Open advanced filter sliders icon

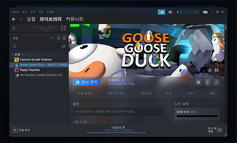click(63, 46)
